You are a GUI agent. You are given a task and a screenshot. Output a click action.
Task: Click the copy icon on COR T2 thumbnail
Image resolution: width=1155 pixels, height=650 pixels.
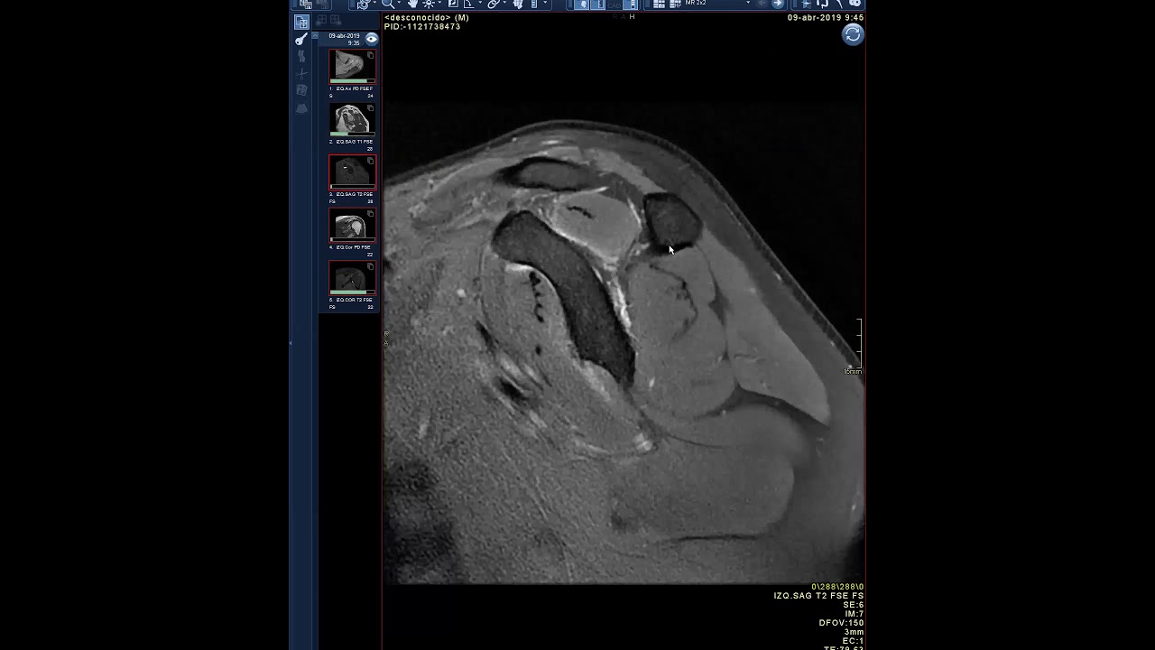370,266
